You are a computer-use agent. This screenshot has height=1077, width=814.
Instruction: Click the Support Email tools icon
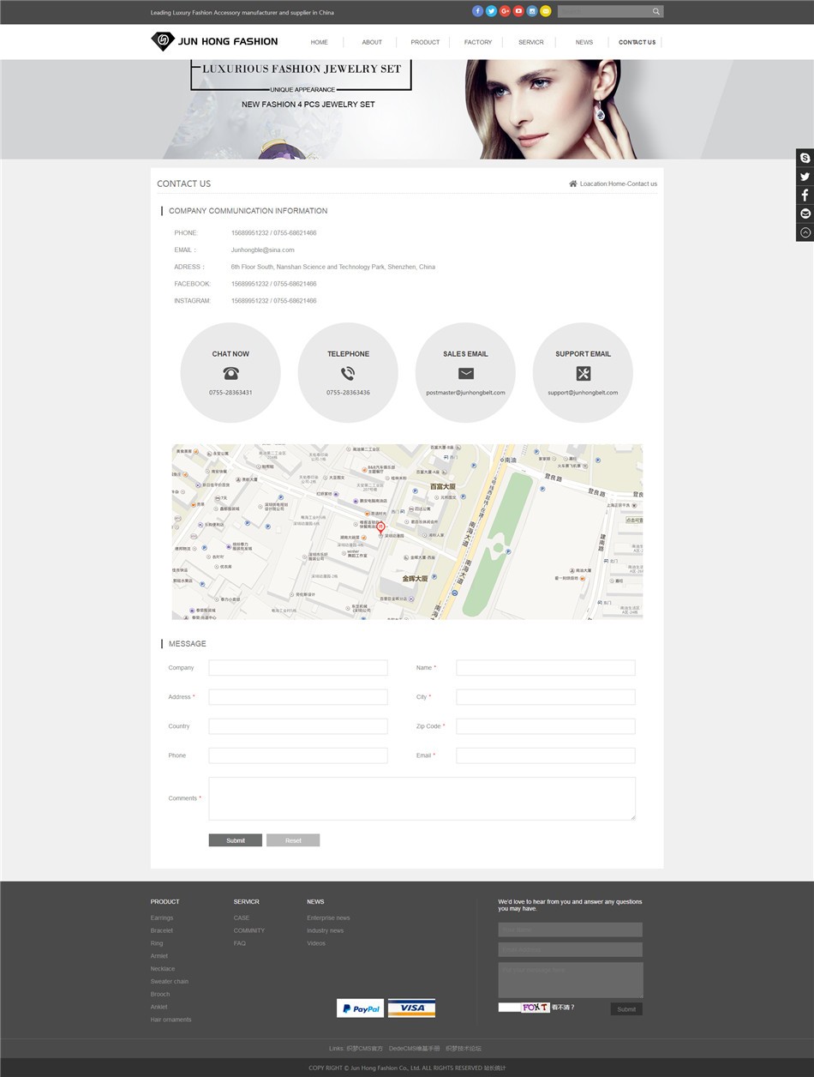(583, 373)
